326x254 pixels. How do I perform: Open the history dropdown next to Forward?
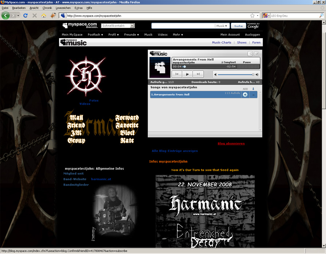click(18, 16)
